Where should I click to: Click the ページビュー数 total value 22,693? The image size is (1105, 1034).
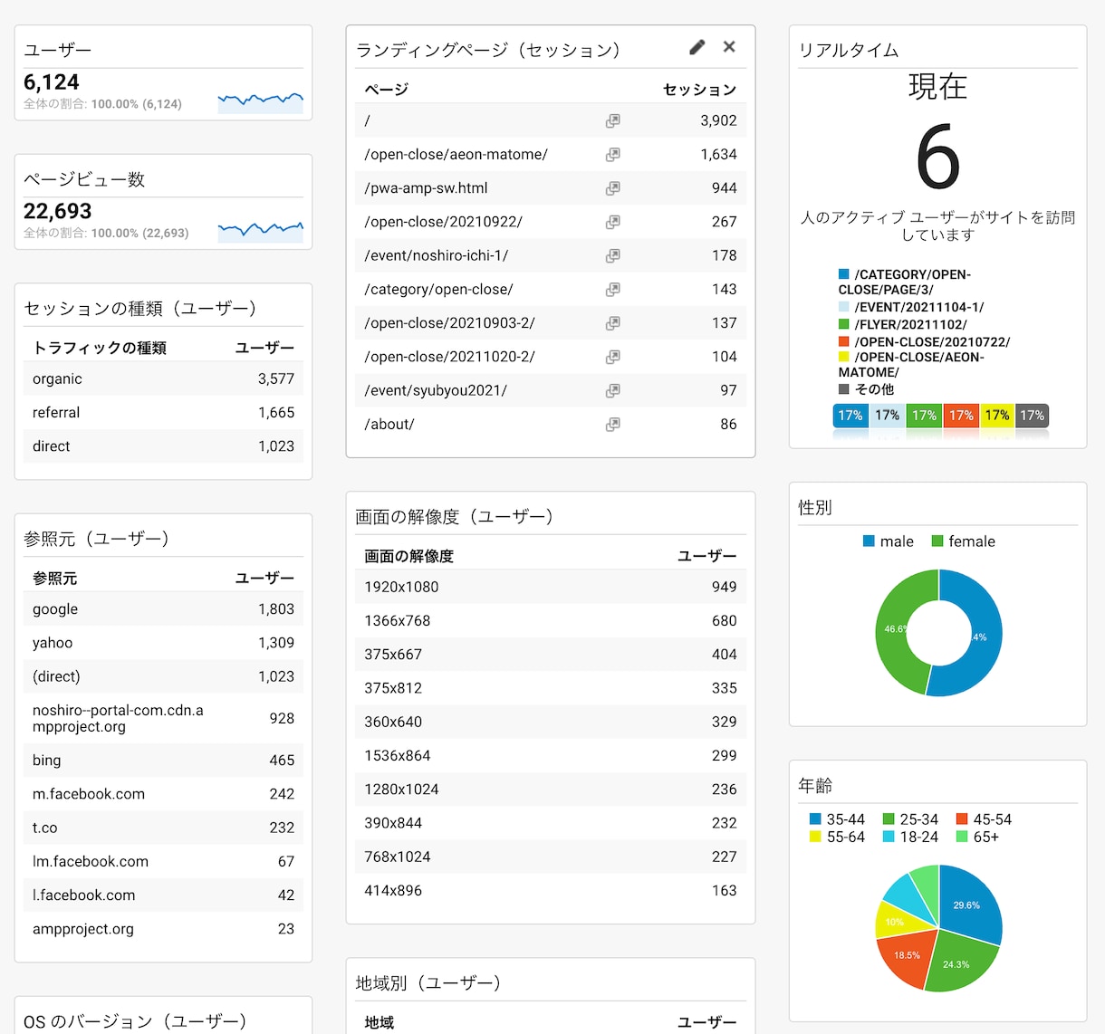point(58,212)
